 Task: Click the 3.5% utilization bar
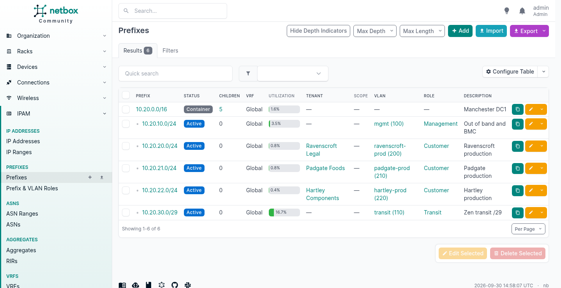(x=284, y=124)
